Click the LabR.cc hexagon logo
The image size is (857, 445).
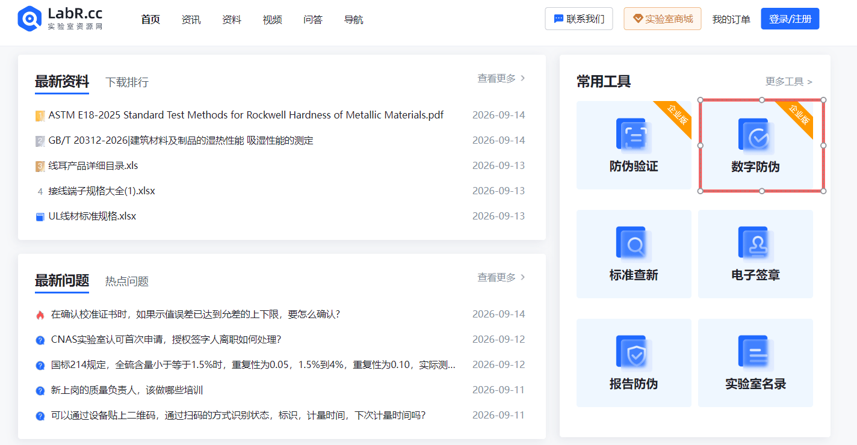(x=29, y=19)
